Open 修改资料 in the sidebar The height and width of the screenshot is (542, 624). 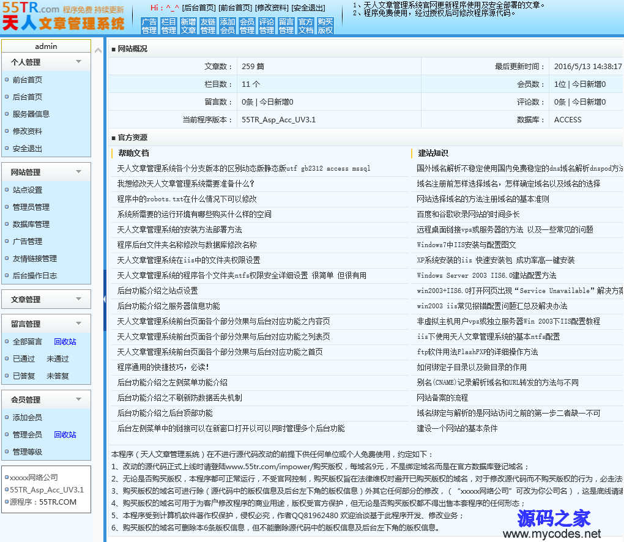(27, 131)
